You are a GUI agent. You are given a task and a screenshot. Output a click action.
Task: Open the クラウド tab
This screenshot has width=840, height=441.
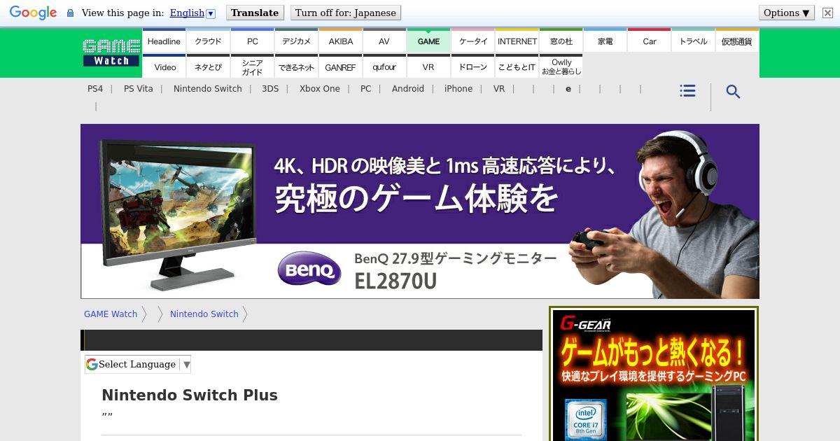[208, 41]
